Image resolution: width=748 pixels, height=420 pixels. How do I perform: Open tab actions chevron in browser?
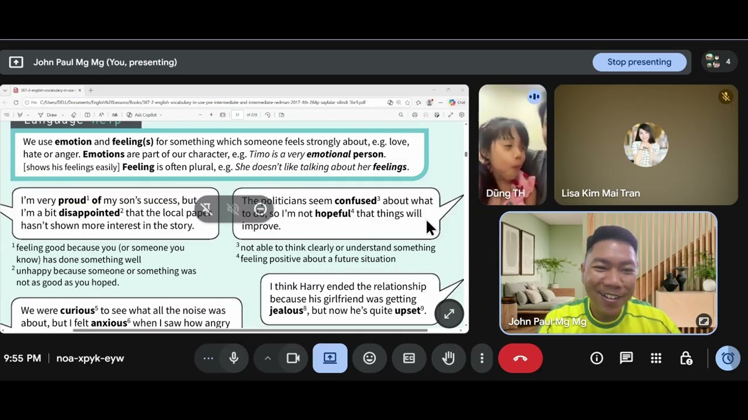point(5,90)
